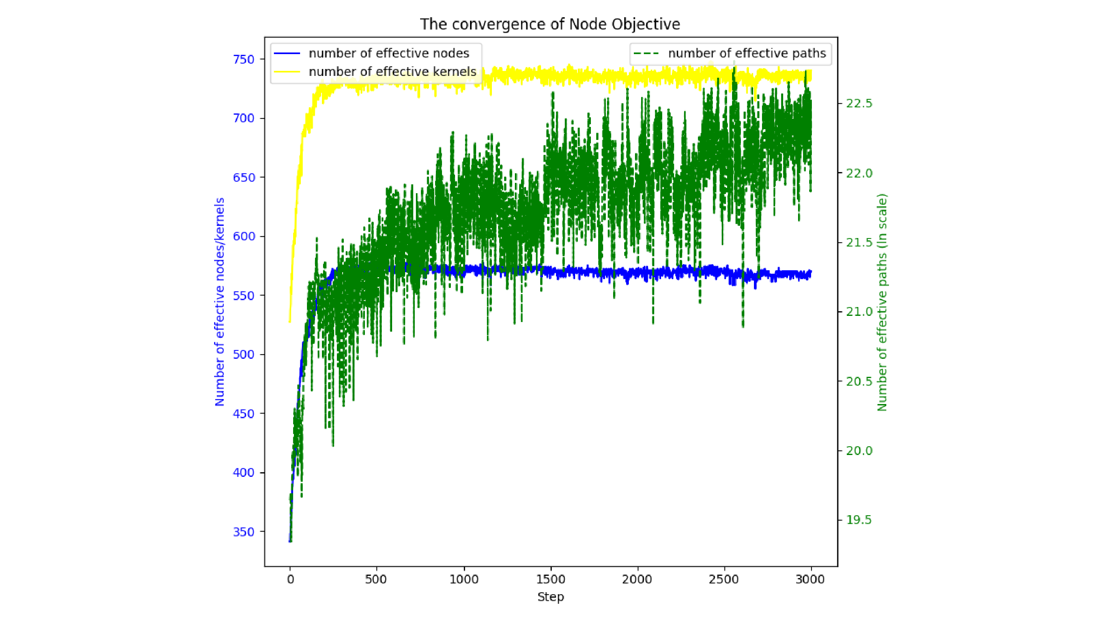The width and height of the screenshot is (1105, 621).
Task: Click the 2000 tick on the x-axis
Action: [x=637, y=580]
